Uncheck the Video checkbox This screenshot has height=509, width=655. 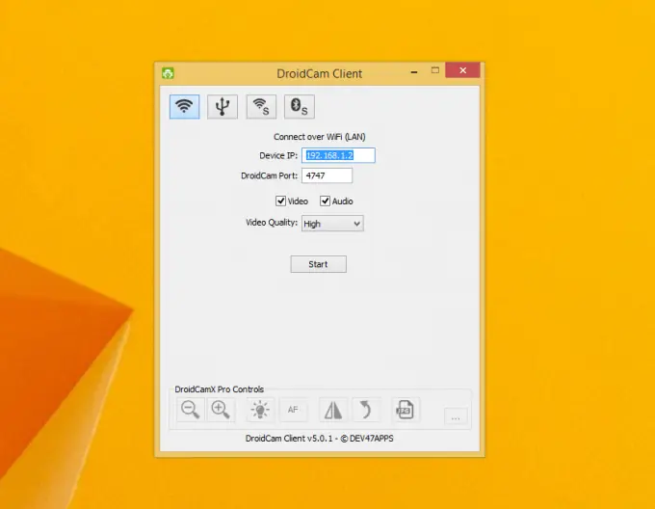280,201
